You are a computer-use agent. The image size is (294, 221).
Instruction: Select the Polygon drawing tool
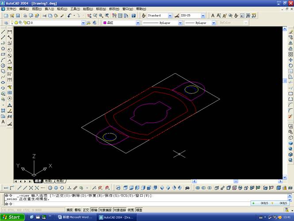(3, 49)
